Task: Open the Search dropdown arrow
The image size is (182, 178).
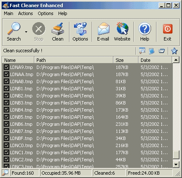Action: [26, 32]
